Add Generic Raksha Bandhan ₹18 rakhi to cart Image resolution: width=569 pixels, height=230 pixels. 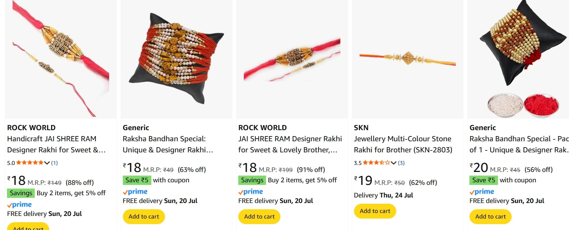[144, 217]
